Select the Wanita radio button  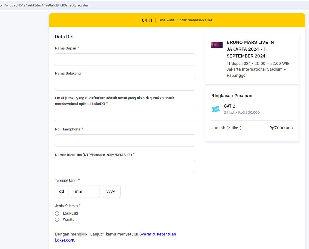(x=57, y=220)
